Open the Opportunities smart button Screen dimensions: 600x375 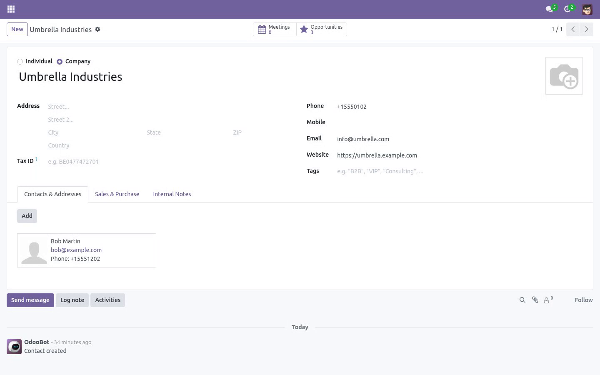pos(322,29)
